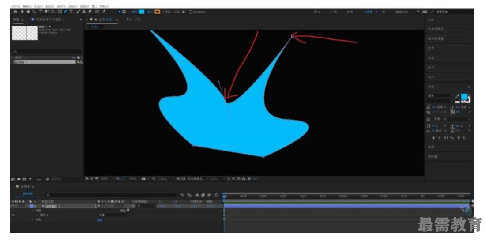Click the current time display in the timeline

pyautogui.click(x=27, y=194)
